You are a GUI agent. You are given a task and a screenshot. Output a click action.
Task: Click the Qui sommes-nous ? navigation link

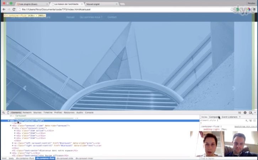91,17
